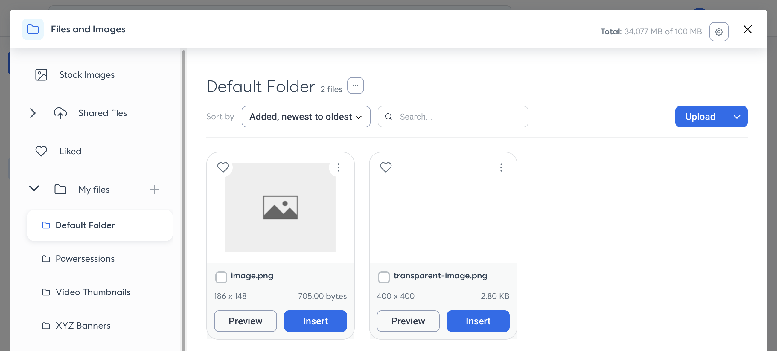
Task: Open Upload options dropdown arrow
Action: click(x=737, y=117)
